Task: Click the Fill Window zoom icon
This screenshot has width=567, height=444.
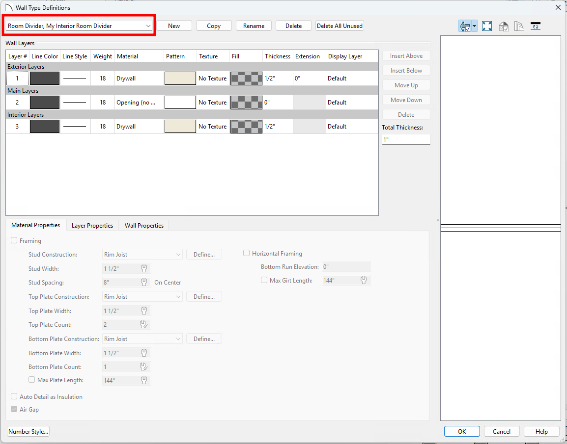Action: pyautogui.click(x=487, y=26)
